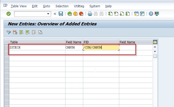Click the Find Next binoculars icon
This screenshot has height=107, width=174.
pos(101,14)
